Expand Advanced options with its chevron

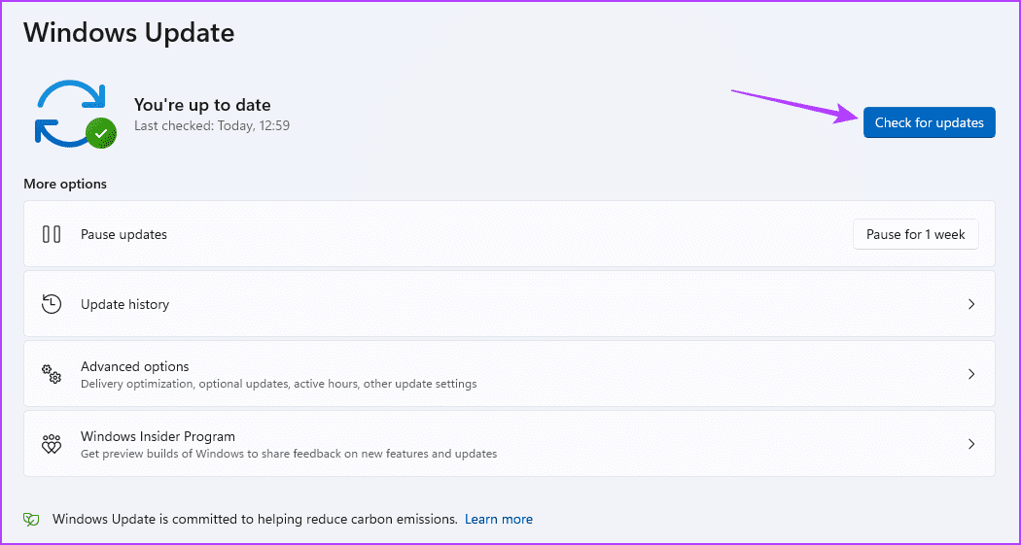tap(970, 374)
